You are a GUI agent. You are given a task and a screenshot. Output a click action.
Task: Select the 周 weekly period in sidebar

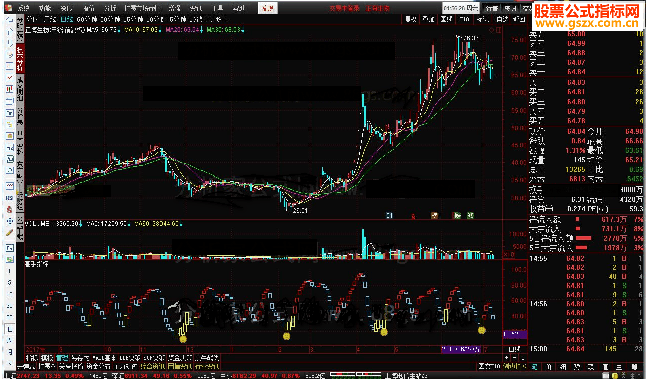coord(9,341)
